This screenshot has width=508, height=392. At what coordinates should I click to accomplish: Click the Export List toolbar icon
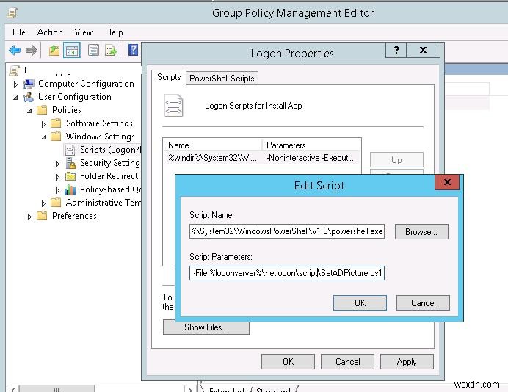coord(111,50)
